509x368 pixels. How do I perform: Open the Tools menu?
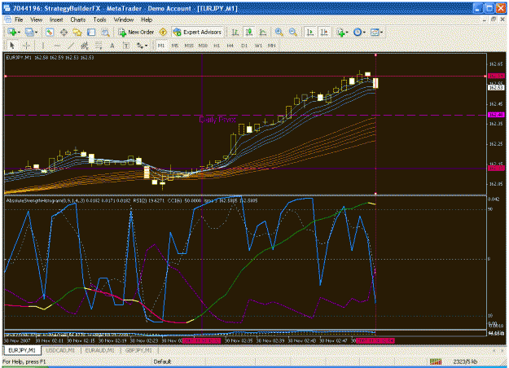click(99, 20)
